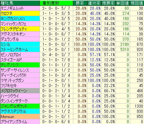Click the 57.1% quinella rate for ゼンノロブロイ

click(95, 55)
